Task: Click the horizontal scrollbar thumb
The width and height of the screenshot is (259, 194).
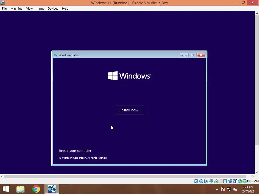Action: pyautogui.click(x=125, y=176)
